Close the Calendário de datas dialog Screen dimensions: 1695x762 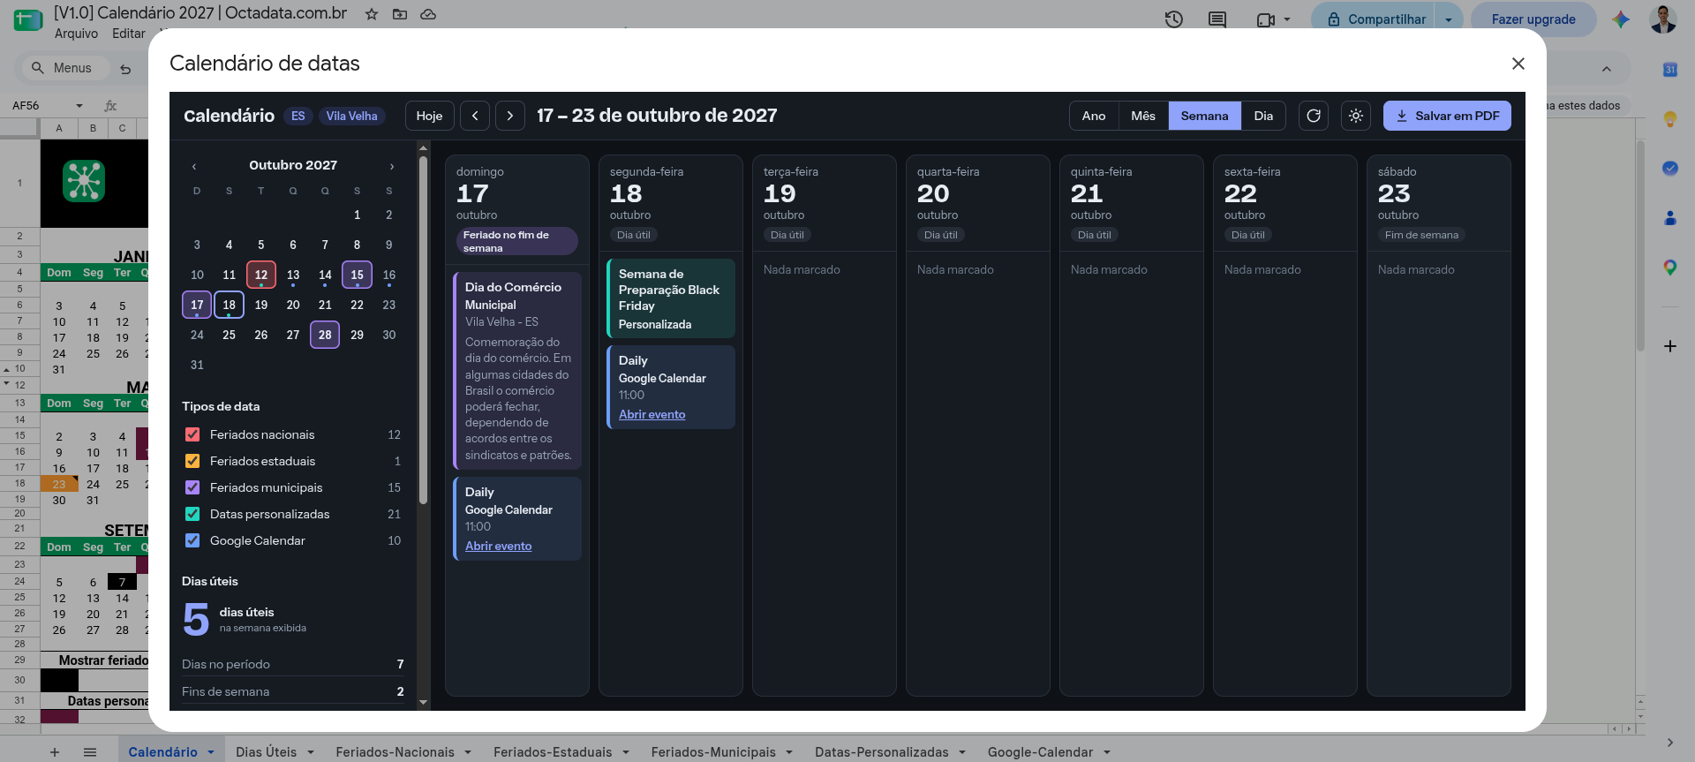pos(1518,64)
